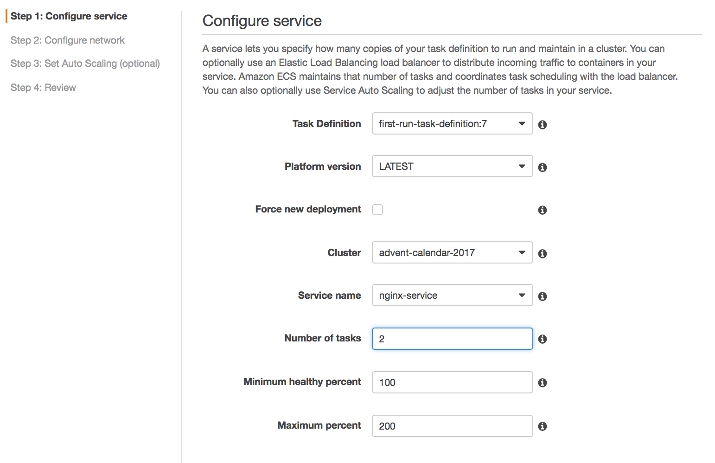This screenshot has width=715, height=463.
Task: Jump to Step 3: Set Auto Scaling
Action: point(85,64)
